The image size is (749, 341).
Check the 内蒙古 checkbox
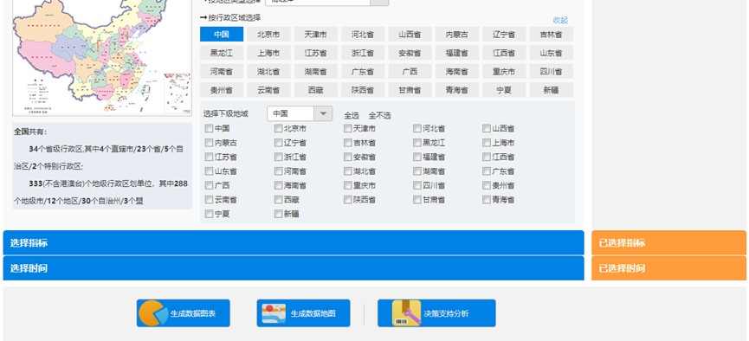coord(209,143)
